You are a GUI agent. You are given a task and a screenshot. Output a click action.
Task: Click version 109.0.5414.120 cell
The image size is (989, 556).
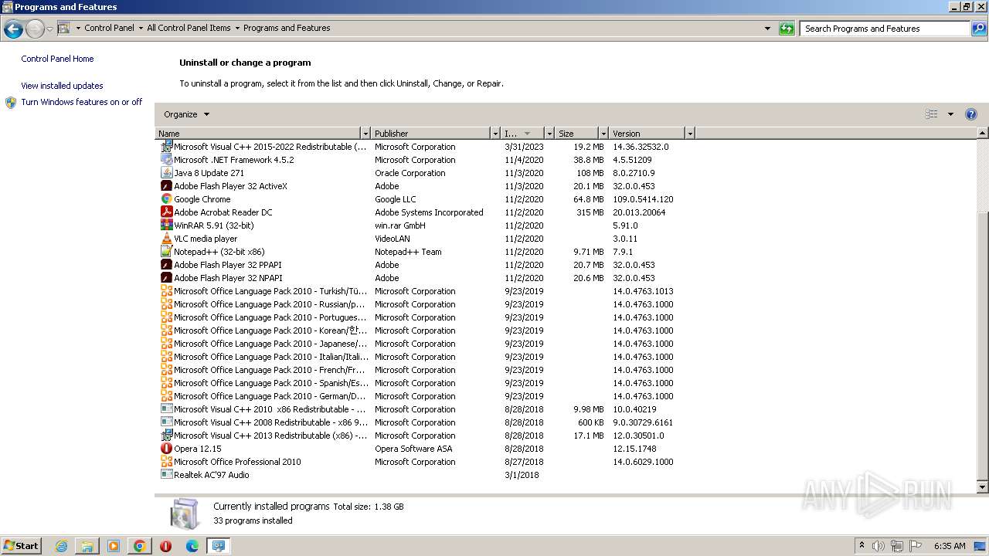(643, 199)
